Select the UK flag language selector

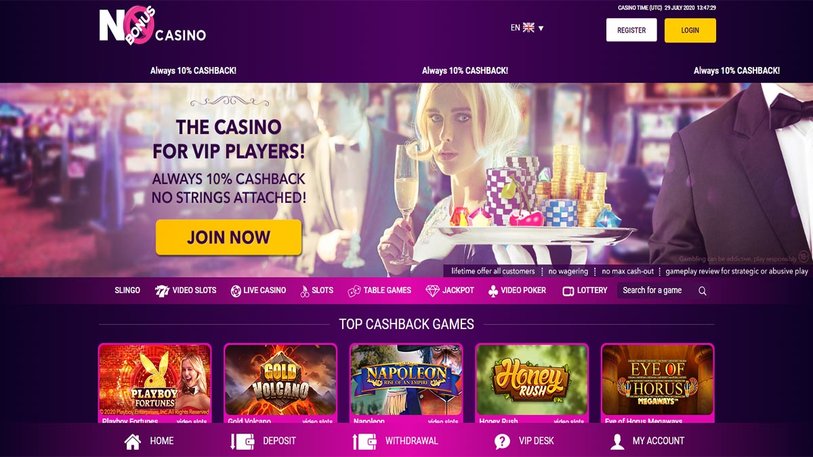click(528, 28)
